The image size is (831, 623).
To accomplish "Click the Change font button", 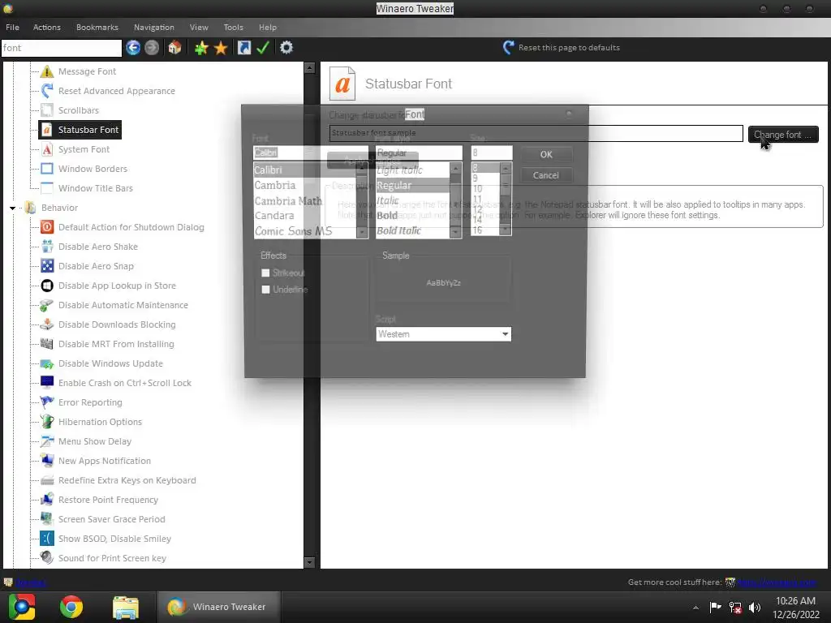I will 783,135.
